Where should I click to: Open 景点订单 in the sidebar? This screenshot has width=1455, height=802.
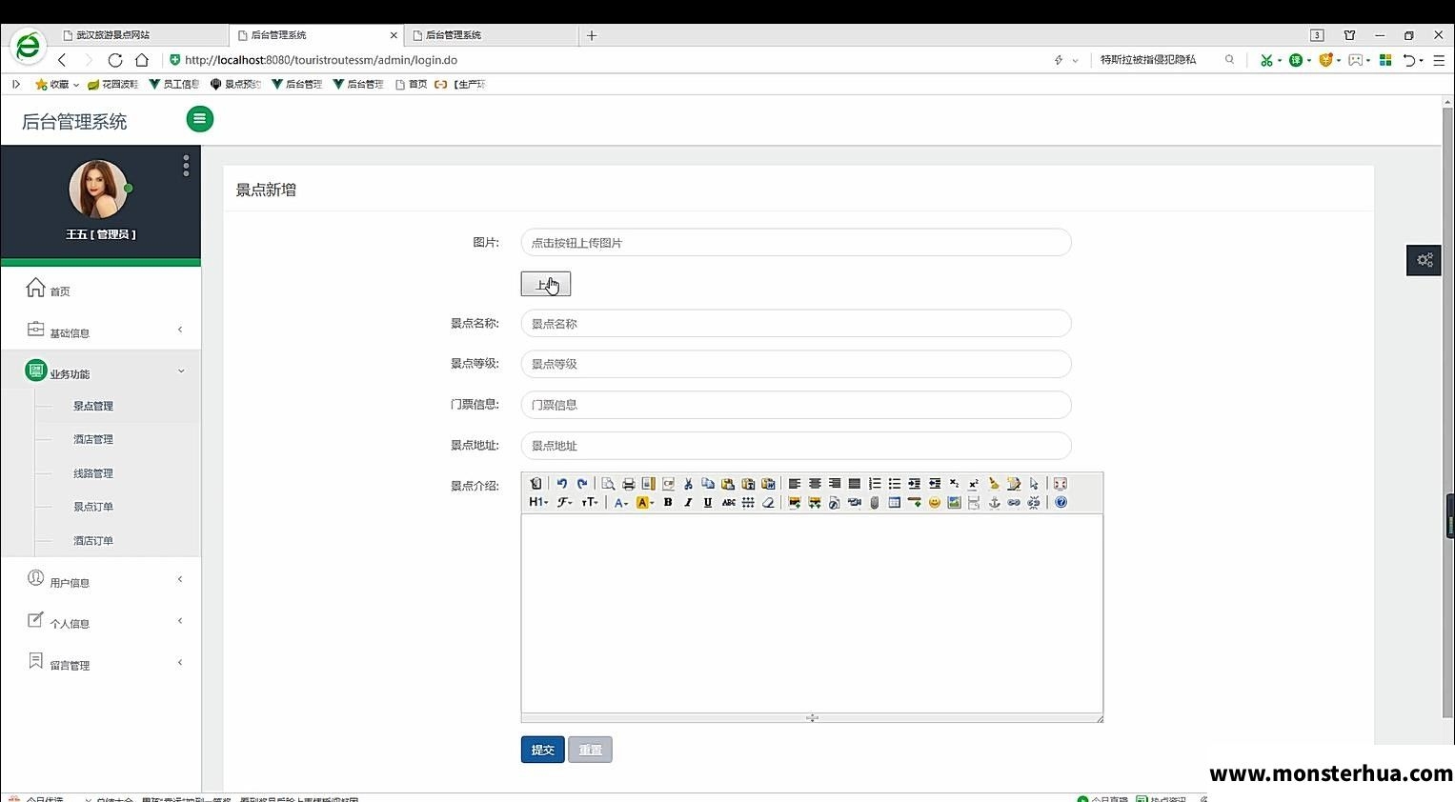click(93, 507)
